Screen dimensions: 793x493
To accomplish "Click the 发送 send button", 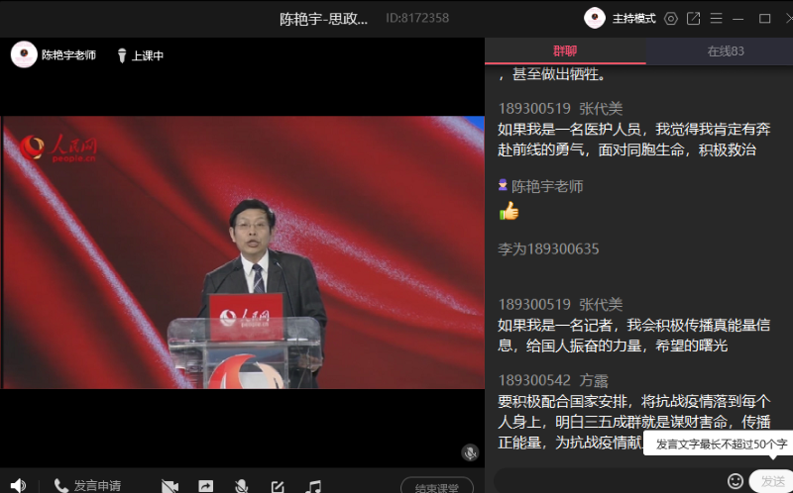I will tap(771, 481).
